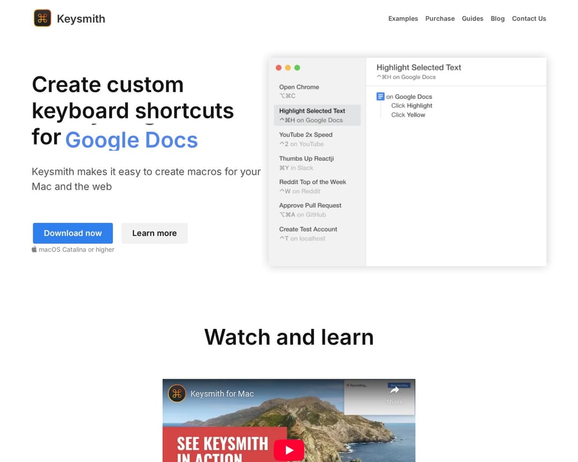This screenshot has width=578, height=462.
Task: Click the Keysmith logo icon in header
Action: (42, 18)
